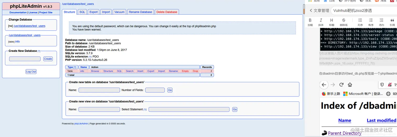The height and width of the screenshot is (137, 397).
Task: Insert a heading with the H icon
Action: tap(332, 20)
